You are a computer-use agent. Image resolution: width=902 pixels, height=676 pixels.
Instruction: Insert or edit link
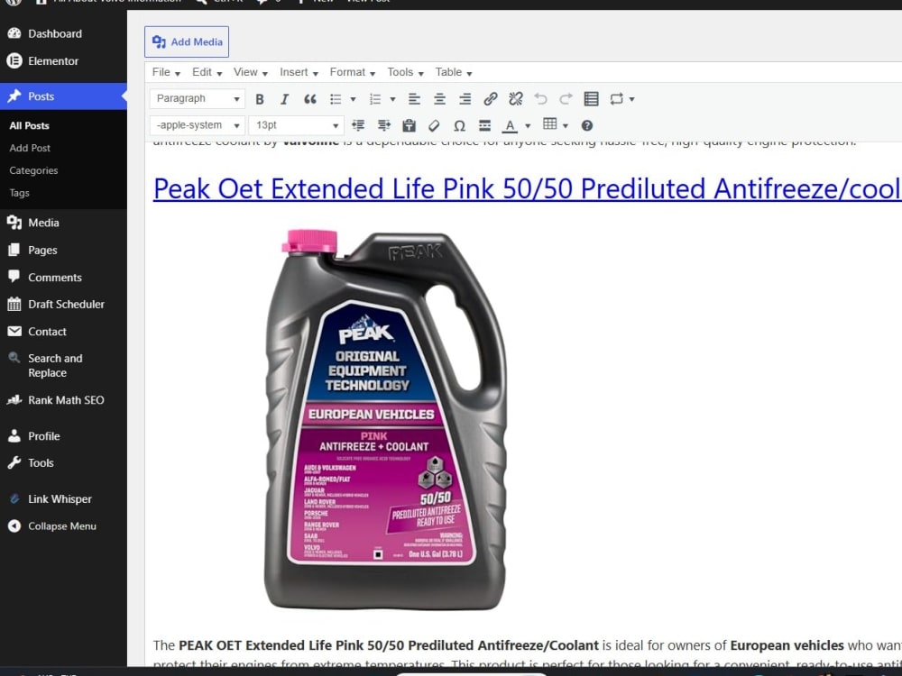[490, 99]
